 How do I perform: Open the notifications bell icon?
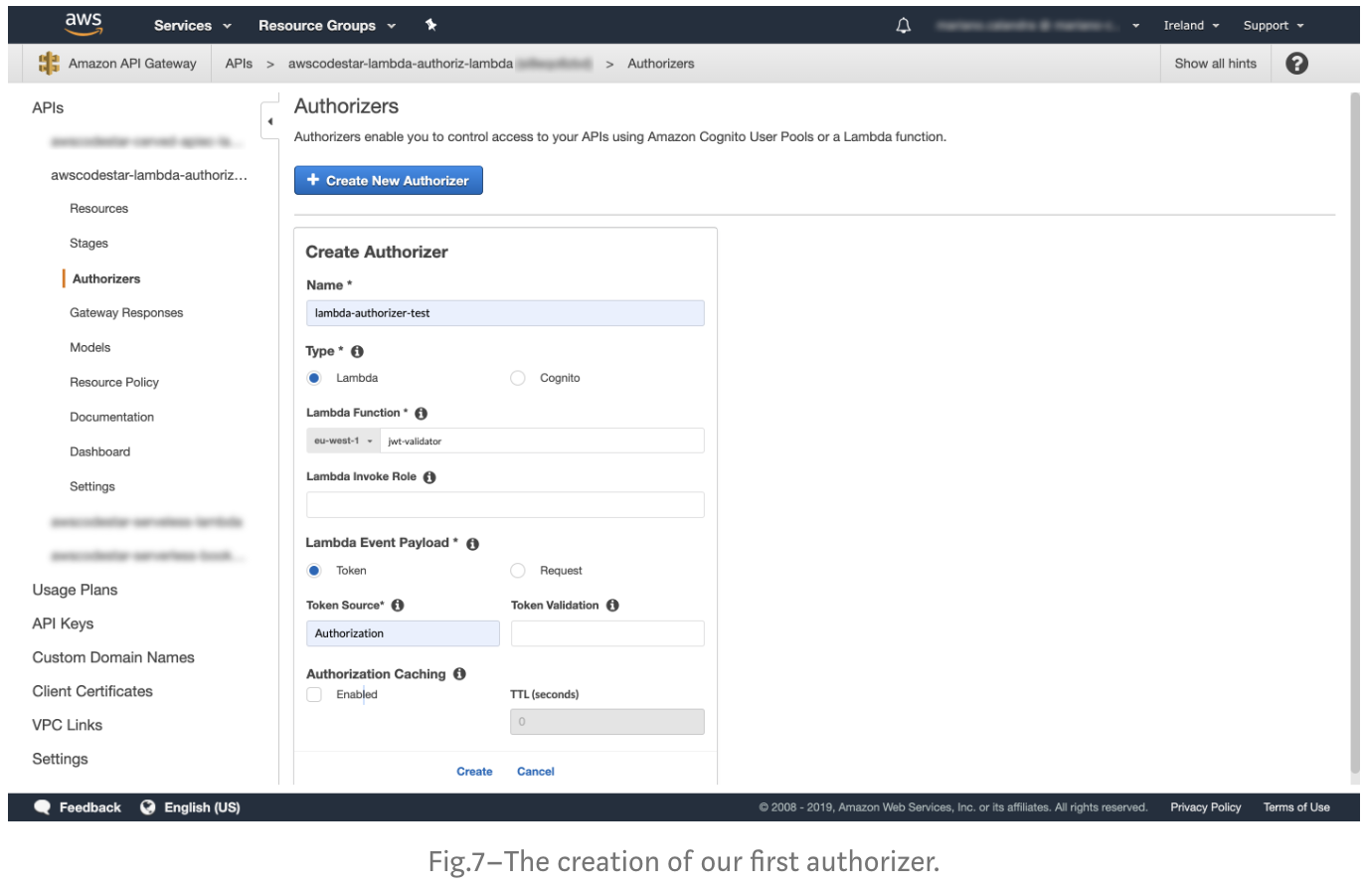(904, 26)
